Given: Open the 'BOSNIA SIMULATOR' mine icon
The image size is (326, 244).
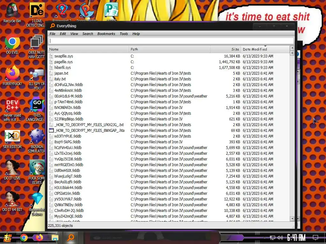Looking at the screenshot, I should click(37, 141).
